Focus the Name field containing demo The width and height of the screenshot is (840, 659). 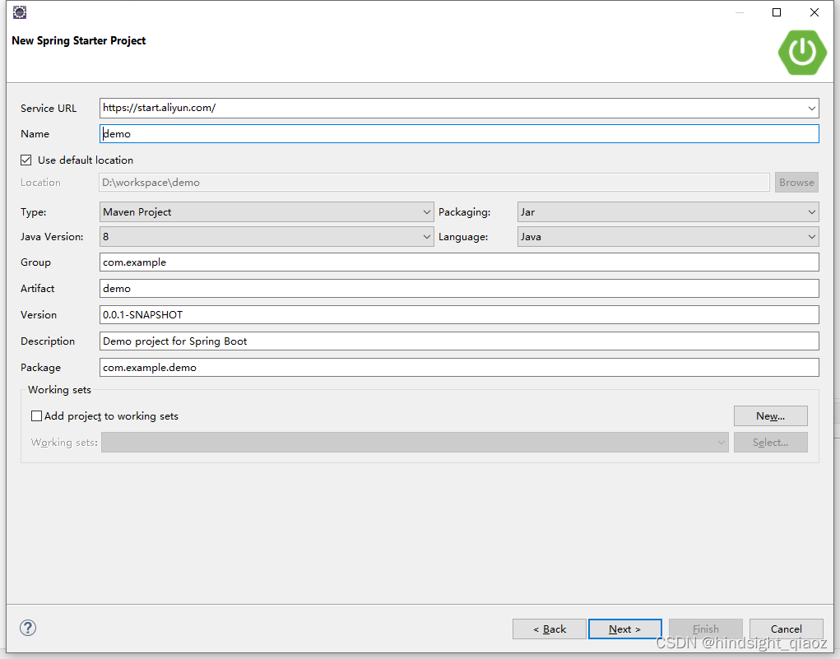click(x=459, y=133)
